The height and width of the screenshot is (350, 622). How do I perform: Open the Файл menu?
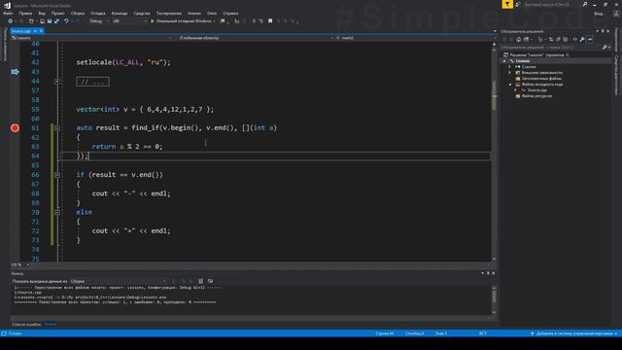click(x=8, y=13)
